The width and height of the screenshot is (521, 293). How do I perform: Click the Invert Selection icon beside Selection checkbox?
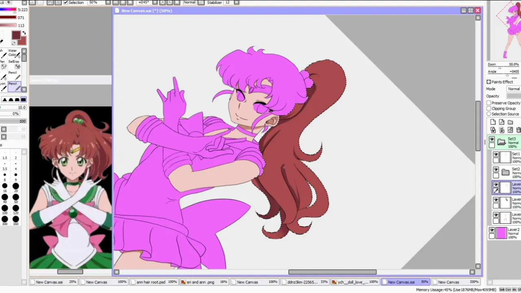pos(58,2)
